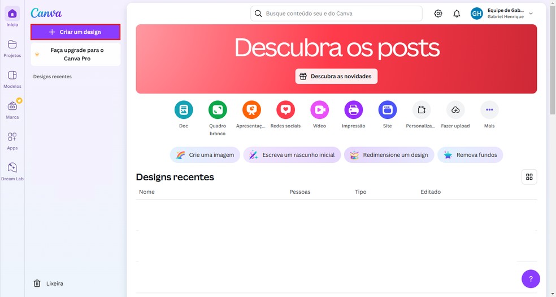The height and width of the screenshot is (297, 556).
Task: Create a new Apresentação
Action: pos(251,110)
